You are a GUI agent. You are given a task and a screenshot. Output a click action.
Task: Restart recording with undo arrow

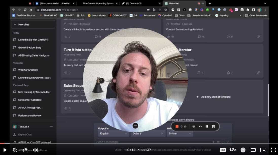click(x=200, y=127)
